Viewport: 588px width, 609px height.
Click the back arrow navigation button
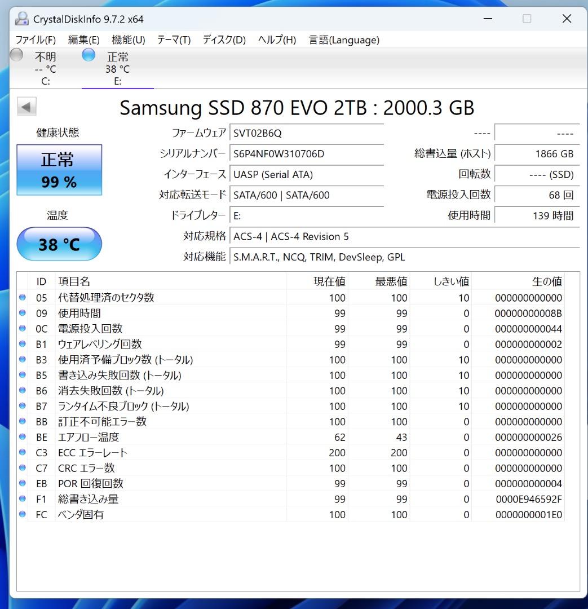(26, 107)
